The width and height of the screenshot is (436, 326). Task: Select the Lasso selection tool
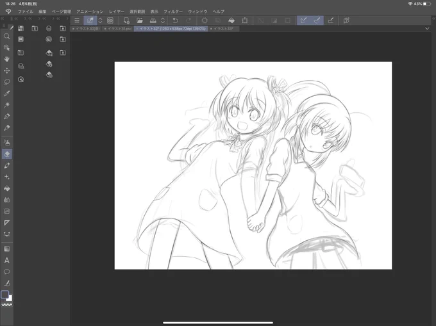tap(6, 82)
